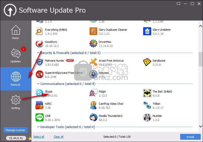Image resolution: width=203 pixels, height=142 pixels.
Task: Click Sandboxie version 5.31.6
Action: point(157,65)
